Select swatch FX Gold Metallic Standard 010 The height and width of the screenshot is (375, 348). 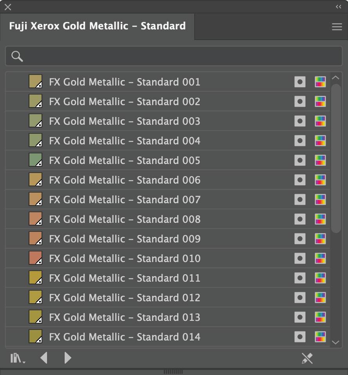35,258
